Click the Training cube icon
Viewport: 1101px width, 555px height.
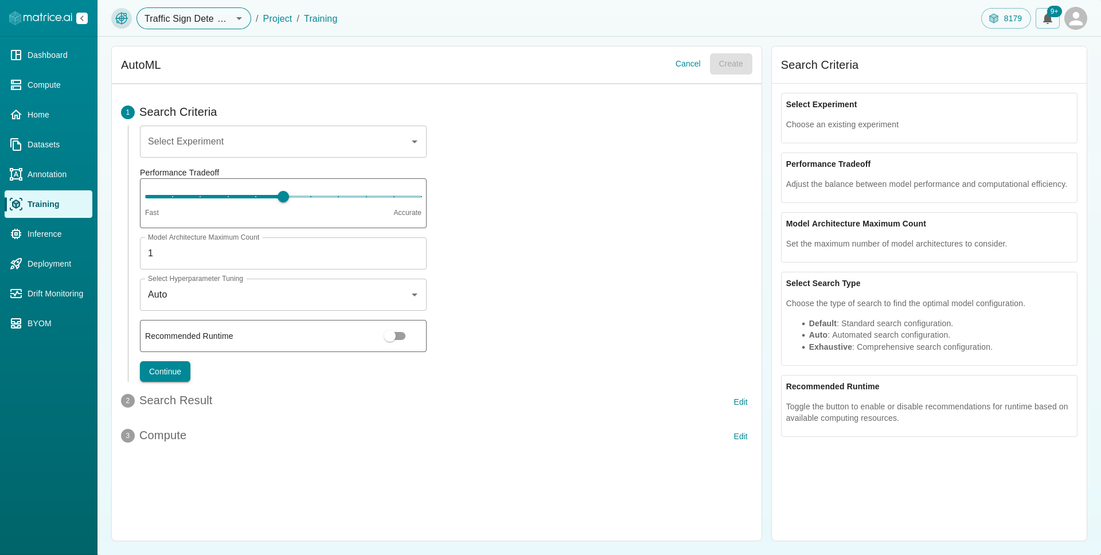click(16, 204)
